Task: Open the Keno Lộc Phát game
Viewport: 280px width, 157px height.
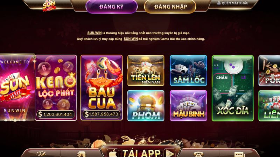Action: 56,88
